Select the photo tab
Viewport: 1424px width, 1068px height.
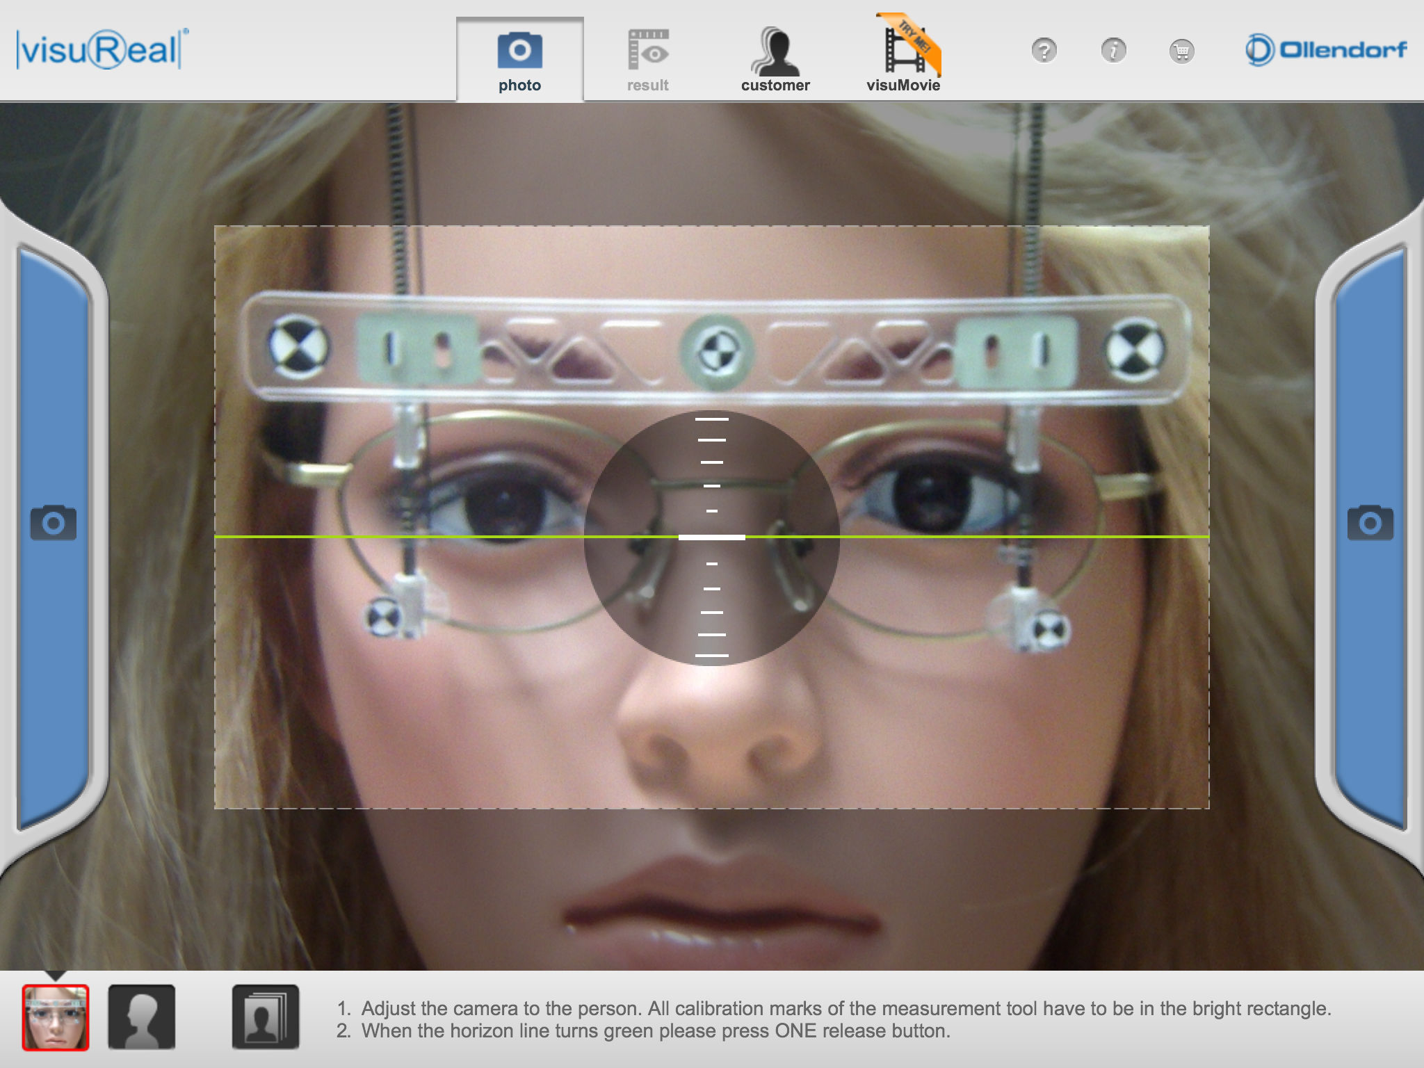[x=519, y=60]
